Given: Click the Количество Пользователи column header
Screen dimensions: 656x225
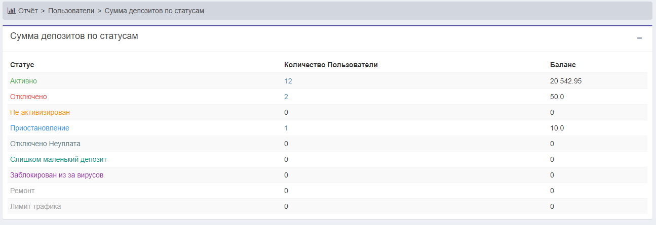Looking at the screenshot, I should (331, 65).
